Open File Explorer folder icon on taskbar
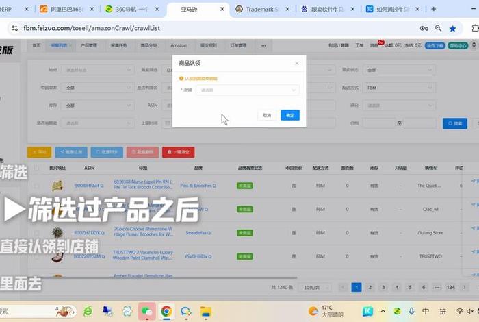Viewport: 479px width, 322px height. pos(206,312)
